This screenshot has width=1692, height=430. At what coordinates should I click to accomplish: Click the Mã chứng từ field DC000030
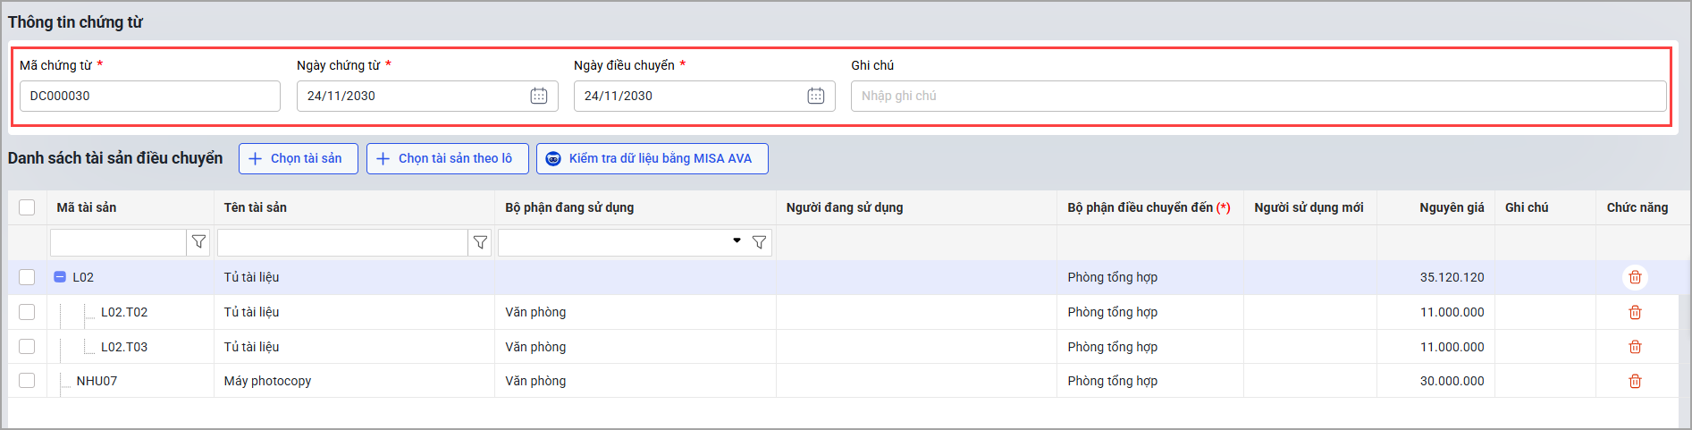(149, 96)
